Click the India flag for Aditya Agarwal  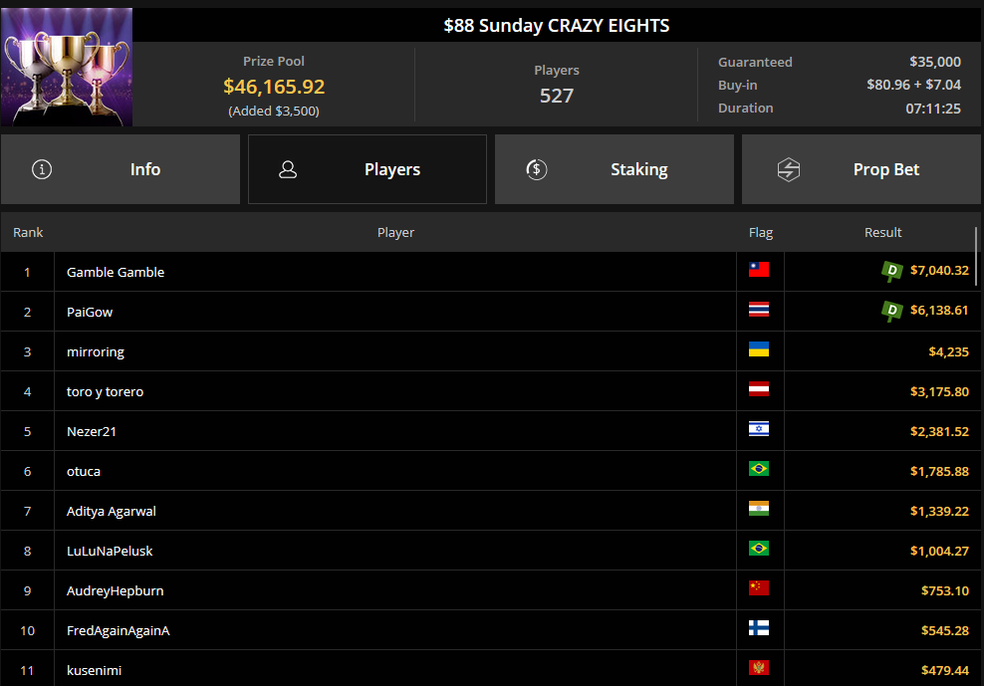759,510
